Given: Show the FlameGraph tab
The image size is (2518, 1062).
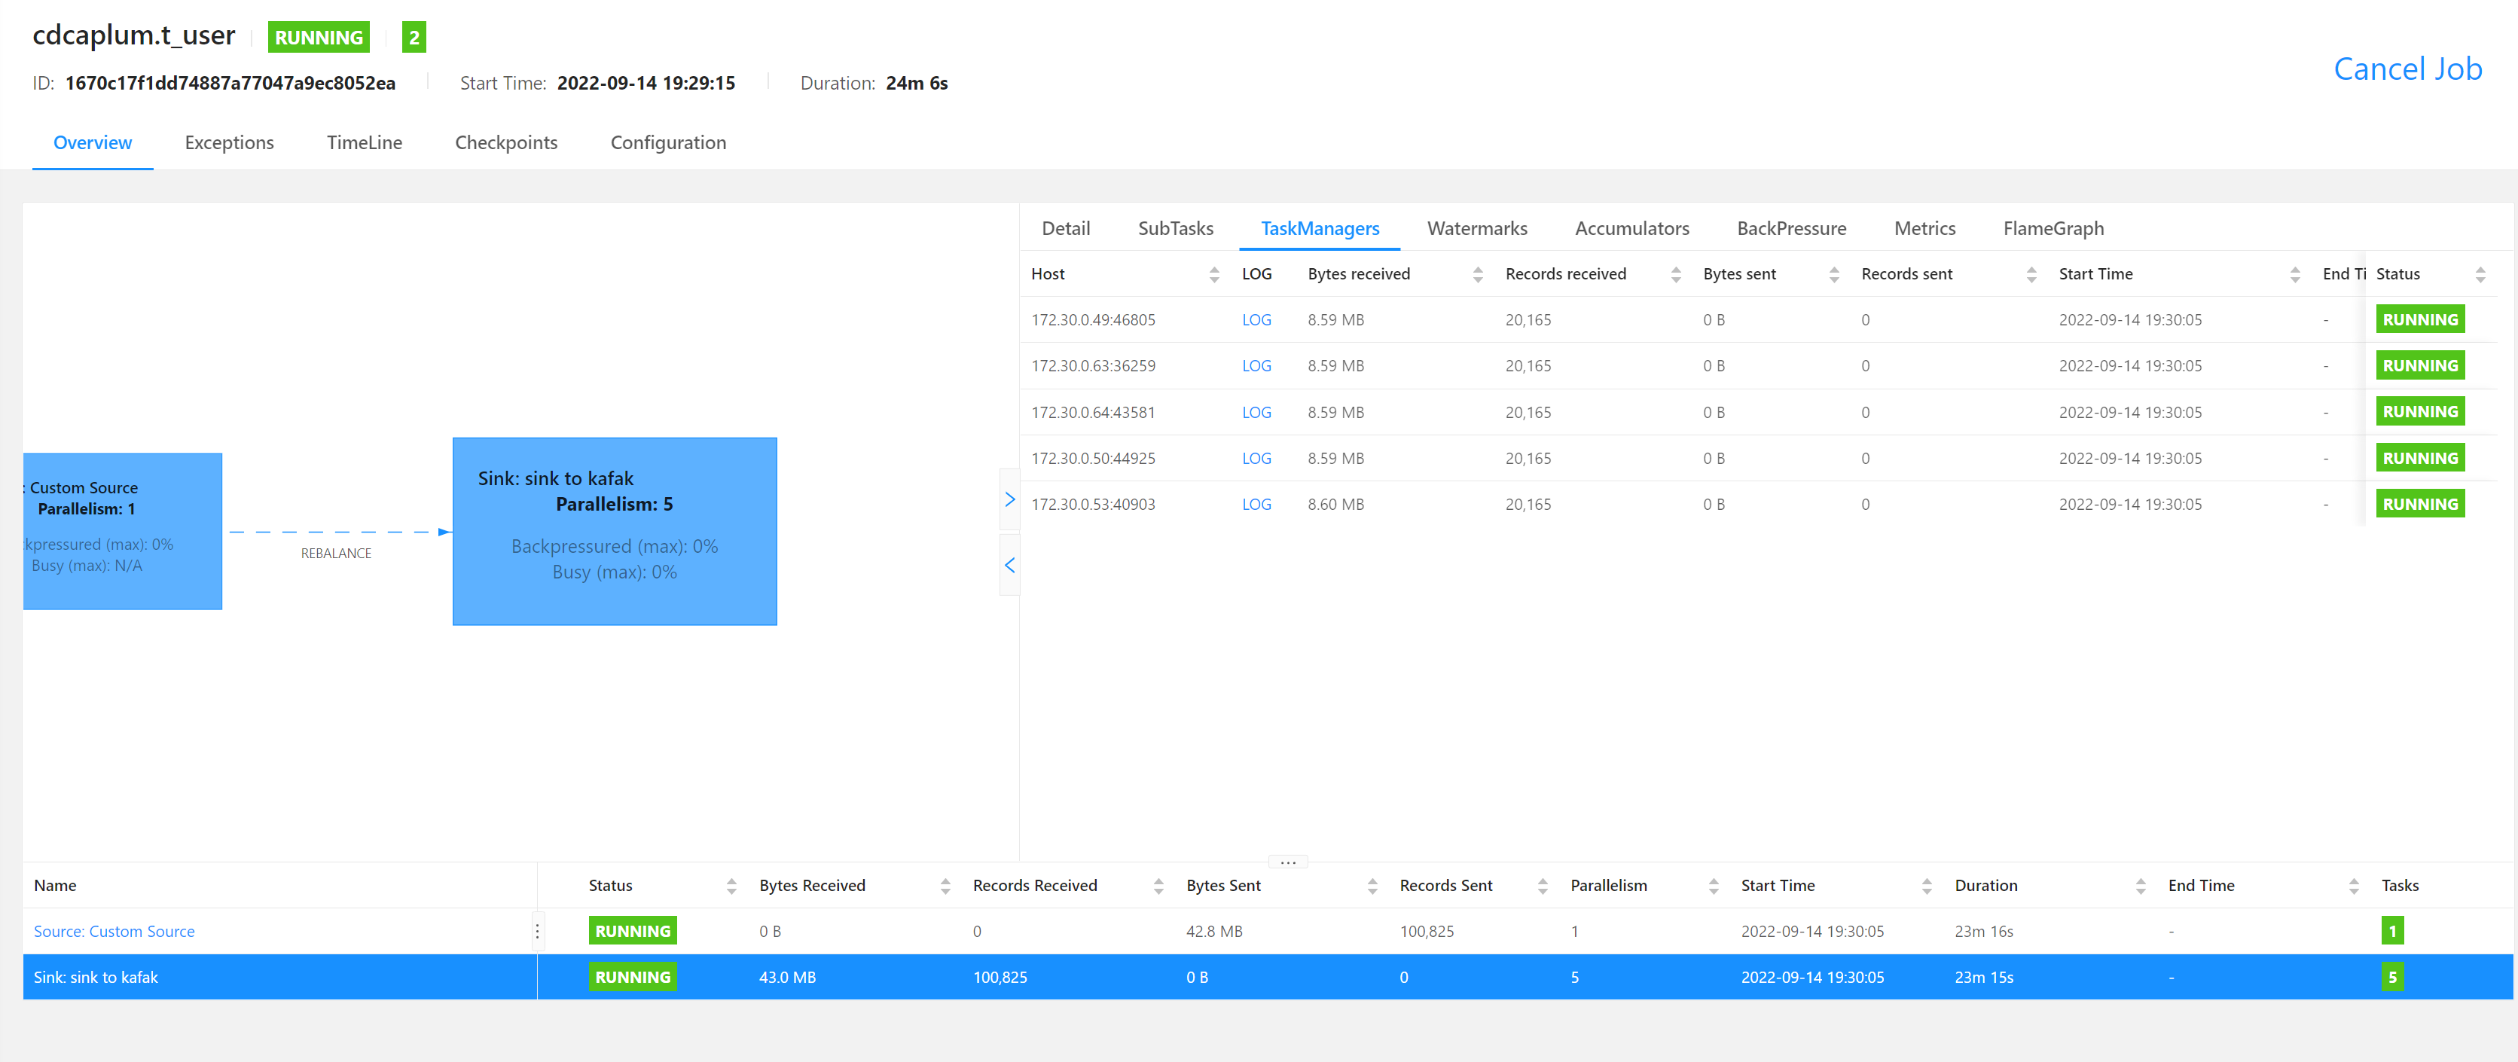Looking at the screenshot, I should 2053,229.
